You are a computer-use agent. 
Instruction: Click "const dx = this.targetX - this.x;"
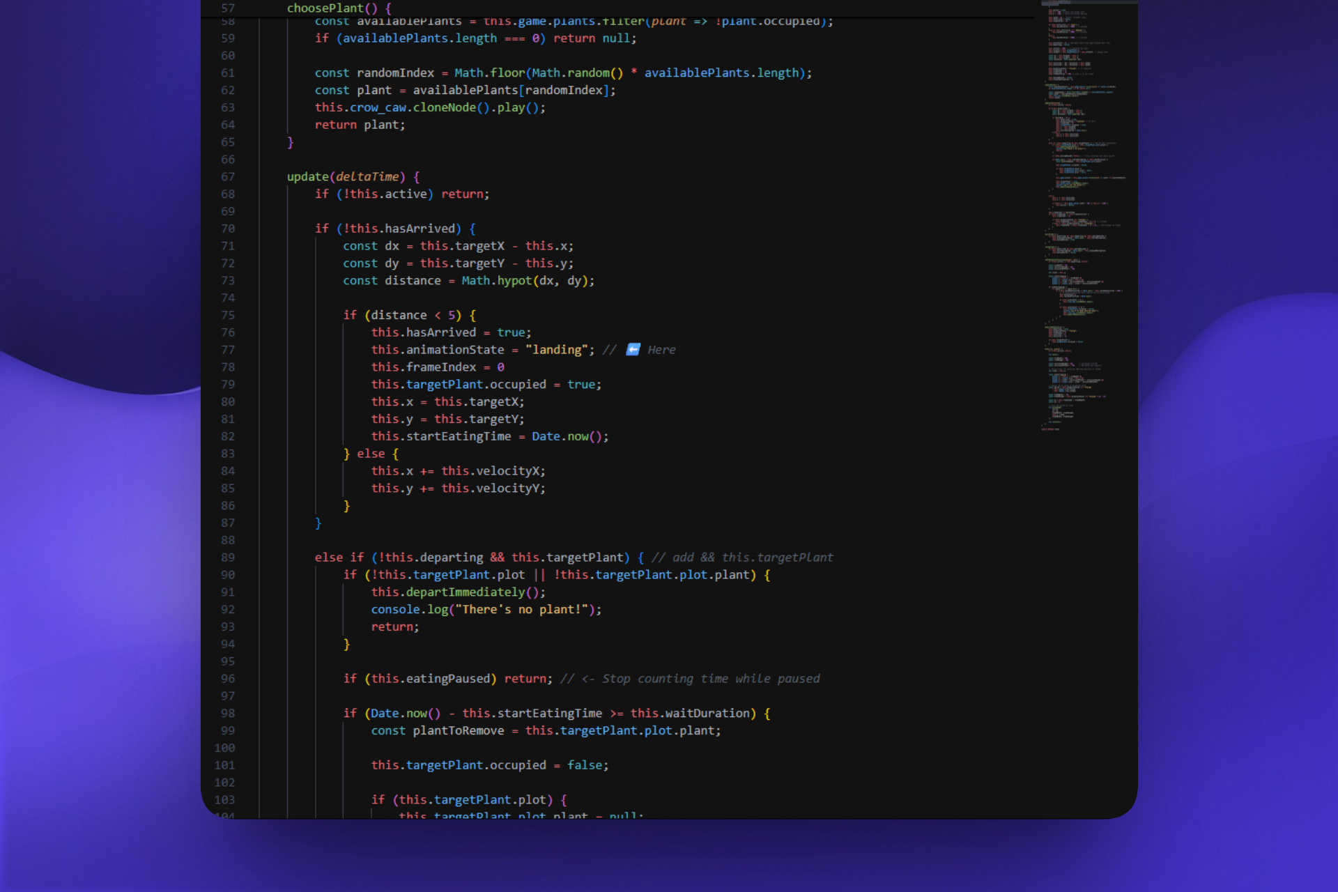[458, 246]
